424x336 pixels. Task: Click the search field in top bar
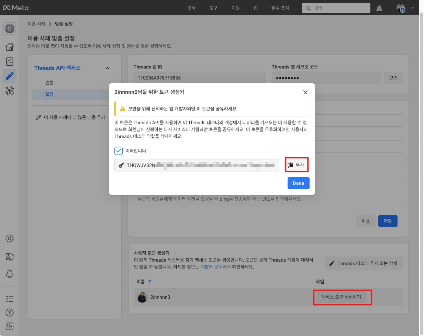pos(336,8)
